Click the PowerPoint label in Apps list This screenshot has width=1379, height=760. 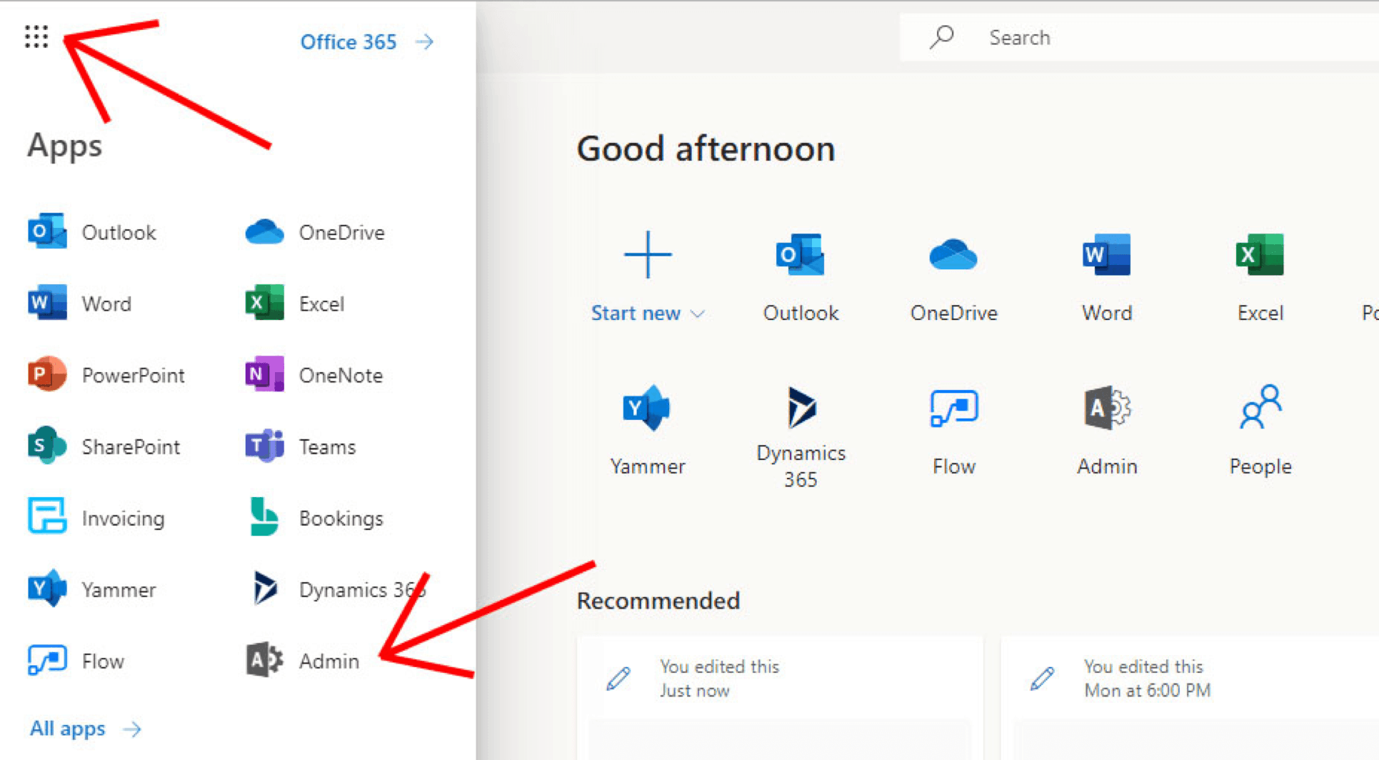pyautogui.click(x=133, y=375)
